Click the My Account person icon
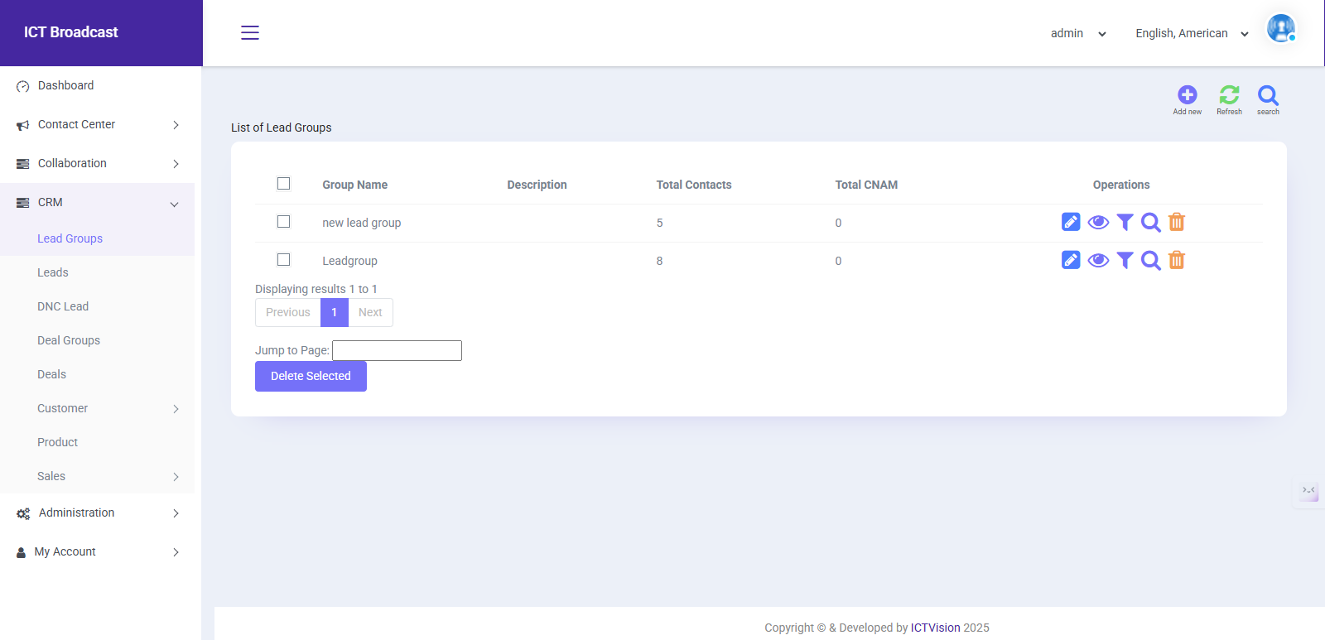 (22, 552)
